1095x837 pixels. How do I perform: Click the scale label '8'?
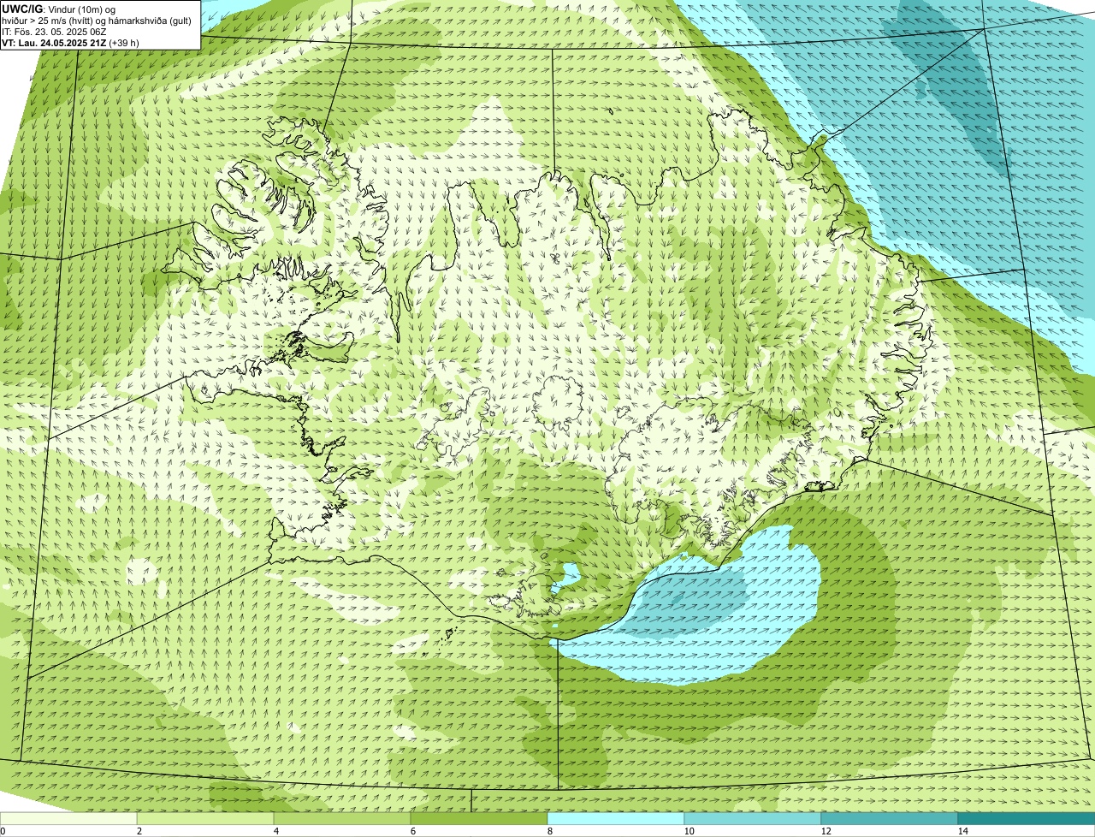tap(549, 831)
